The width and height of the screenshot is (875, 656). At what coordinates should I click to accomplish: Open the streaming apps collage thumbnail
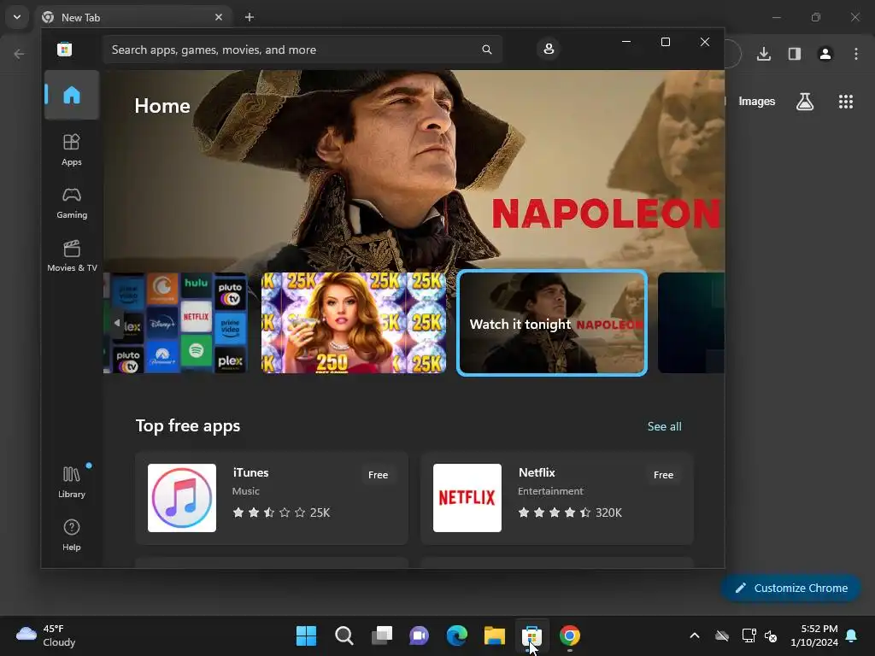pyautogui.click(x=176, y=322)
